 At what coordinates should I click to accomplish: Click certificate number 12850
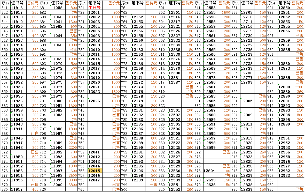[x=284, y=8]
